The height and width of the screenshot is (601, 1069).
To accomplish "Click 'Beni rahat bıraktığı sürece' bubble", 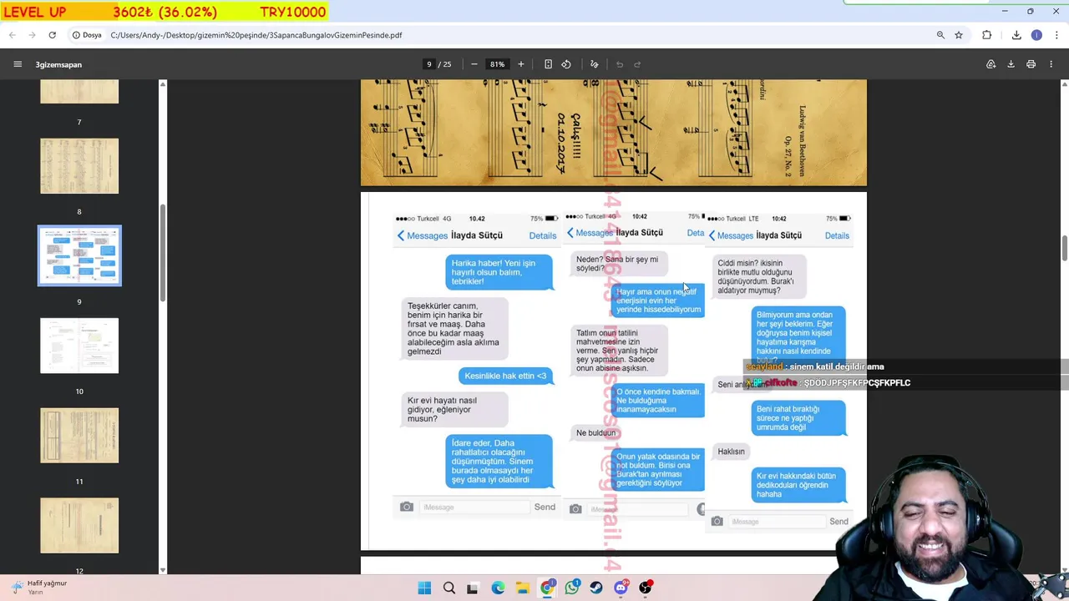I will [798, 418].
